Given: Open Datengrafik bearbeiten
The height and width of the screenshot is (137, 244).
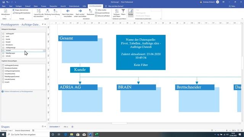Looking at the screenshot, I should click(22, 13).
